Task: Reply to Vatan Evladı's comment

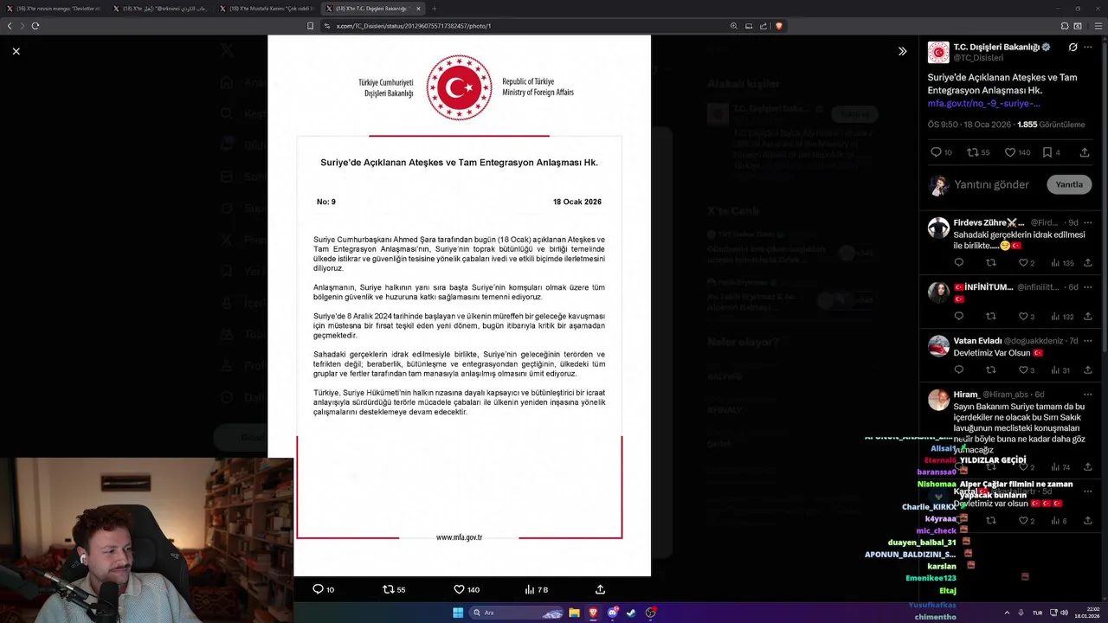Action: pos(958,369)
